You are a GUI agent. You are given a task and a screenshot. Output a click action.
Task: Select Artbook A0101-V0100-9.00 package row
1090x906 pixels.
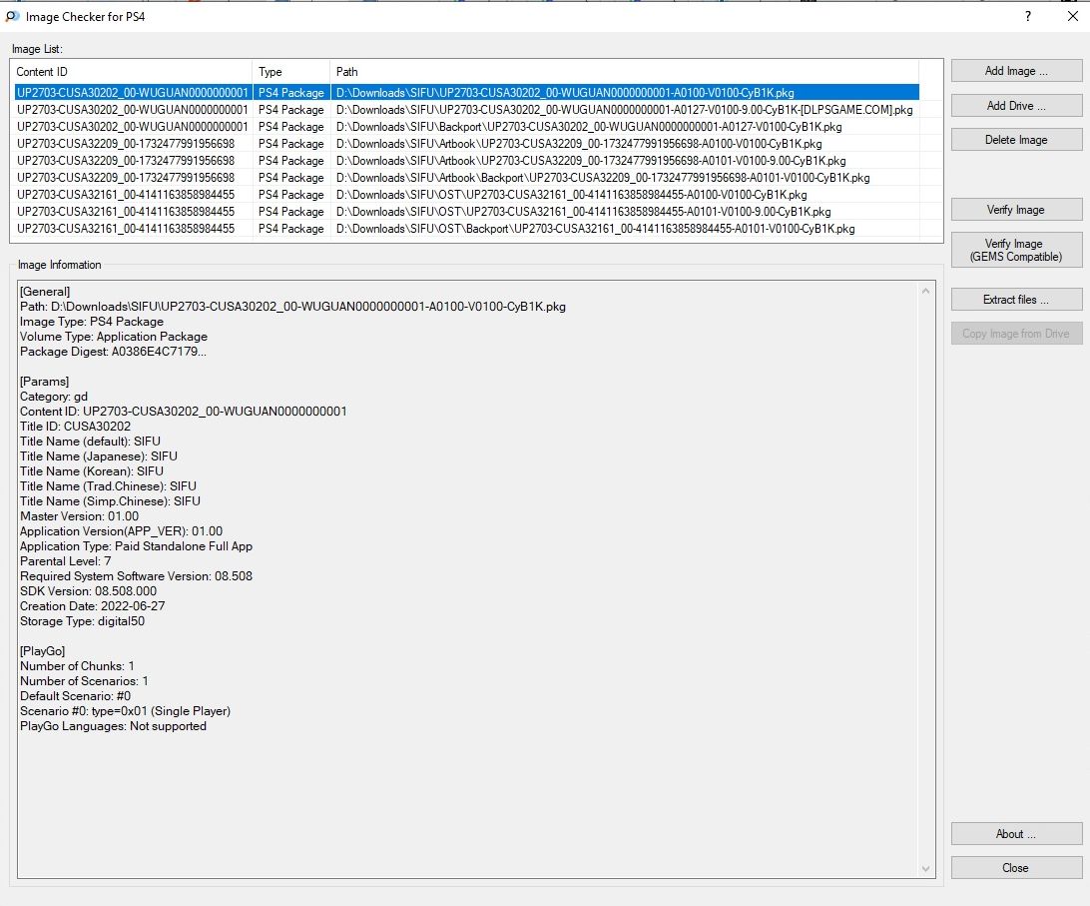click(466, 161)
